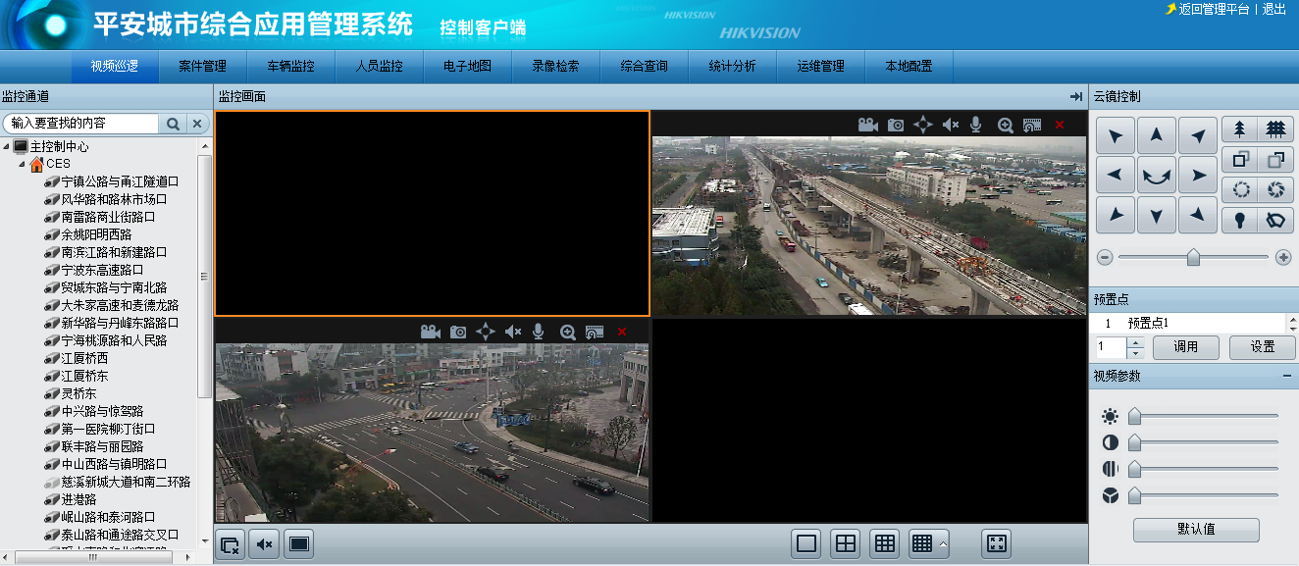Click the aperture-blade close iris icon
Screen dimensions: 1299x566
(1275, 190)
